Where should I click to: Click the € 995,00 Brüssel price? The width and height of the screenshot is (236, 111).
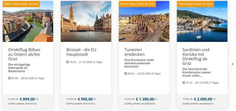[x=85, y=99]
